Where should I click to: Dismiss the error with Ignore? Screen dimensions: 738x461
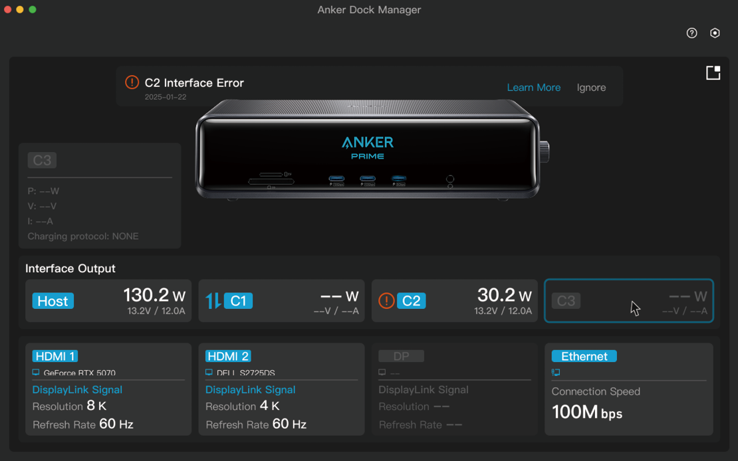[591, 88]
